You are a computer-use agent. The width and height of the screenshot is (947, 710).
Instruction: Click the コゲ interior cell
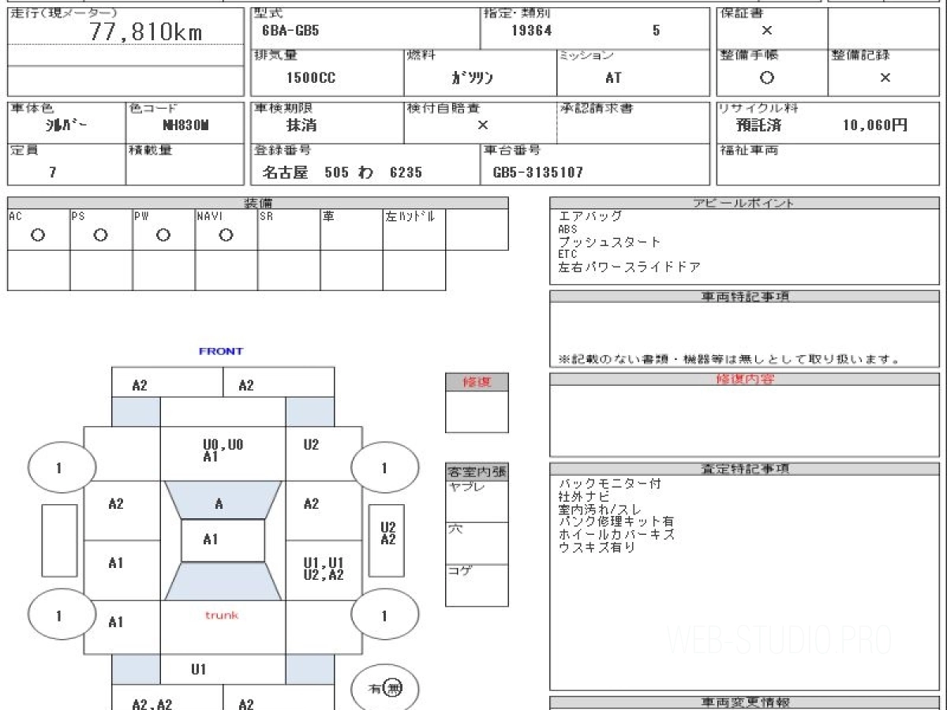(x=476, y=585)
